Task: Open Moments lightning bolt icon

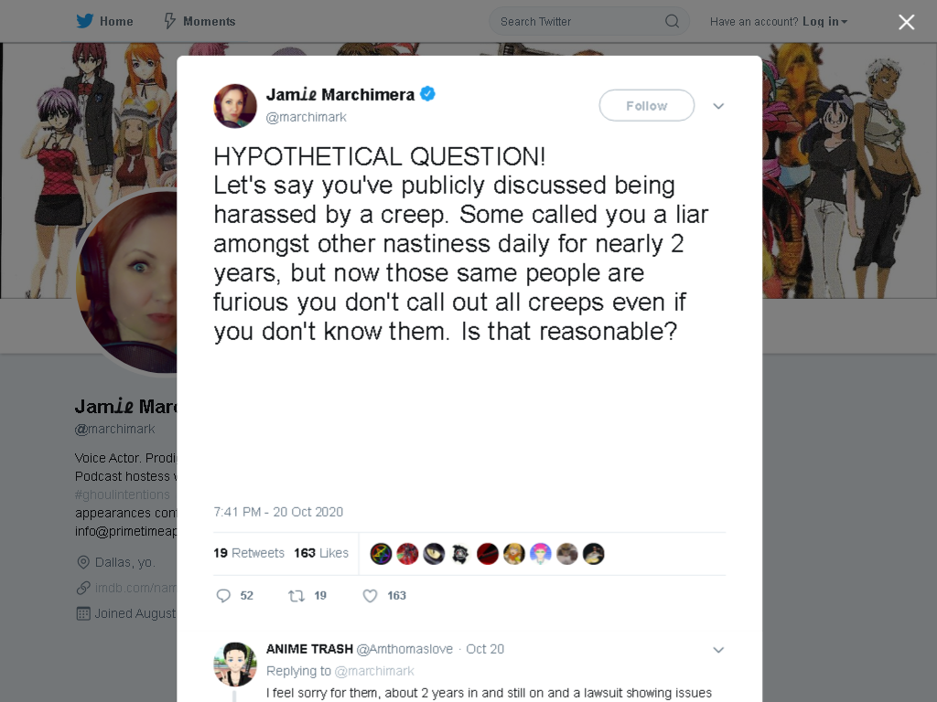Action: point(169,22)
